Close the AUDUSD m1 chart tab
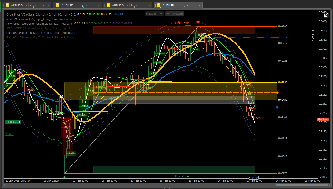Screen dimensions: 333x189 click(x=48, y=5)
